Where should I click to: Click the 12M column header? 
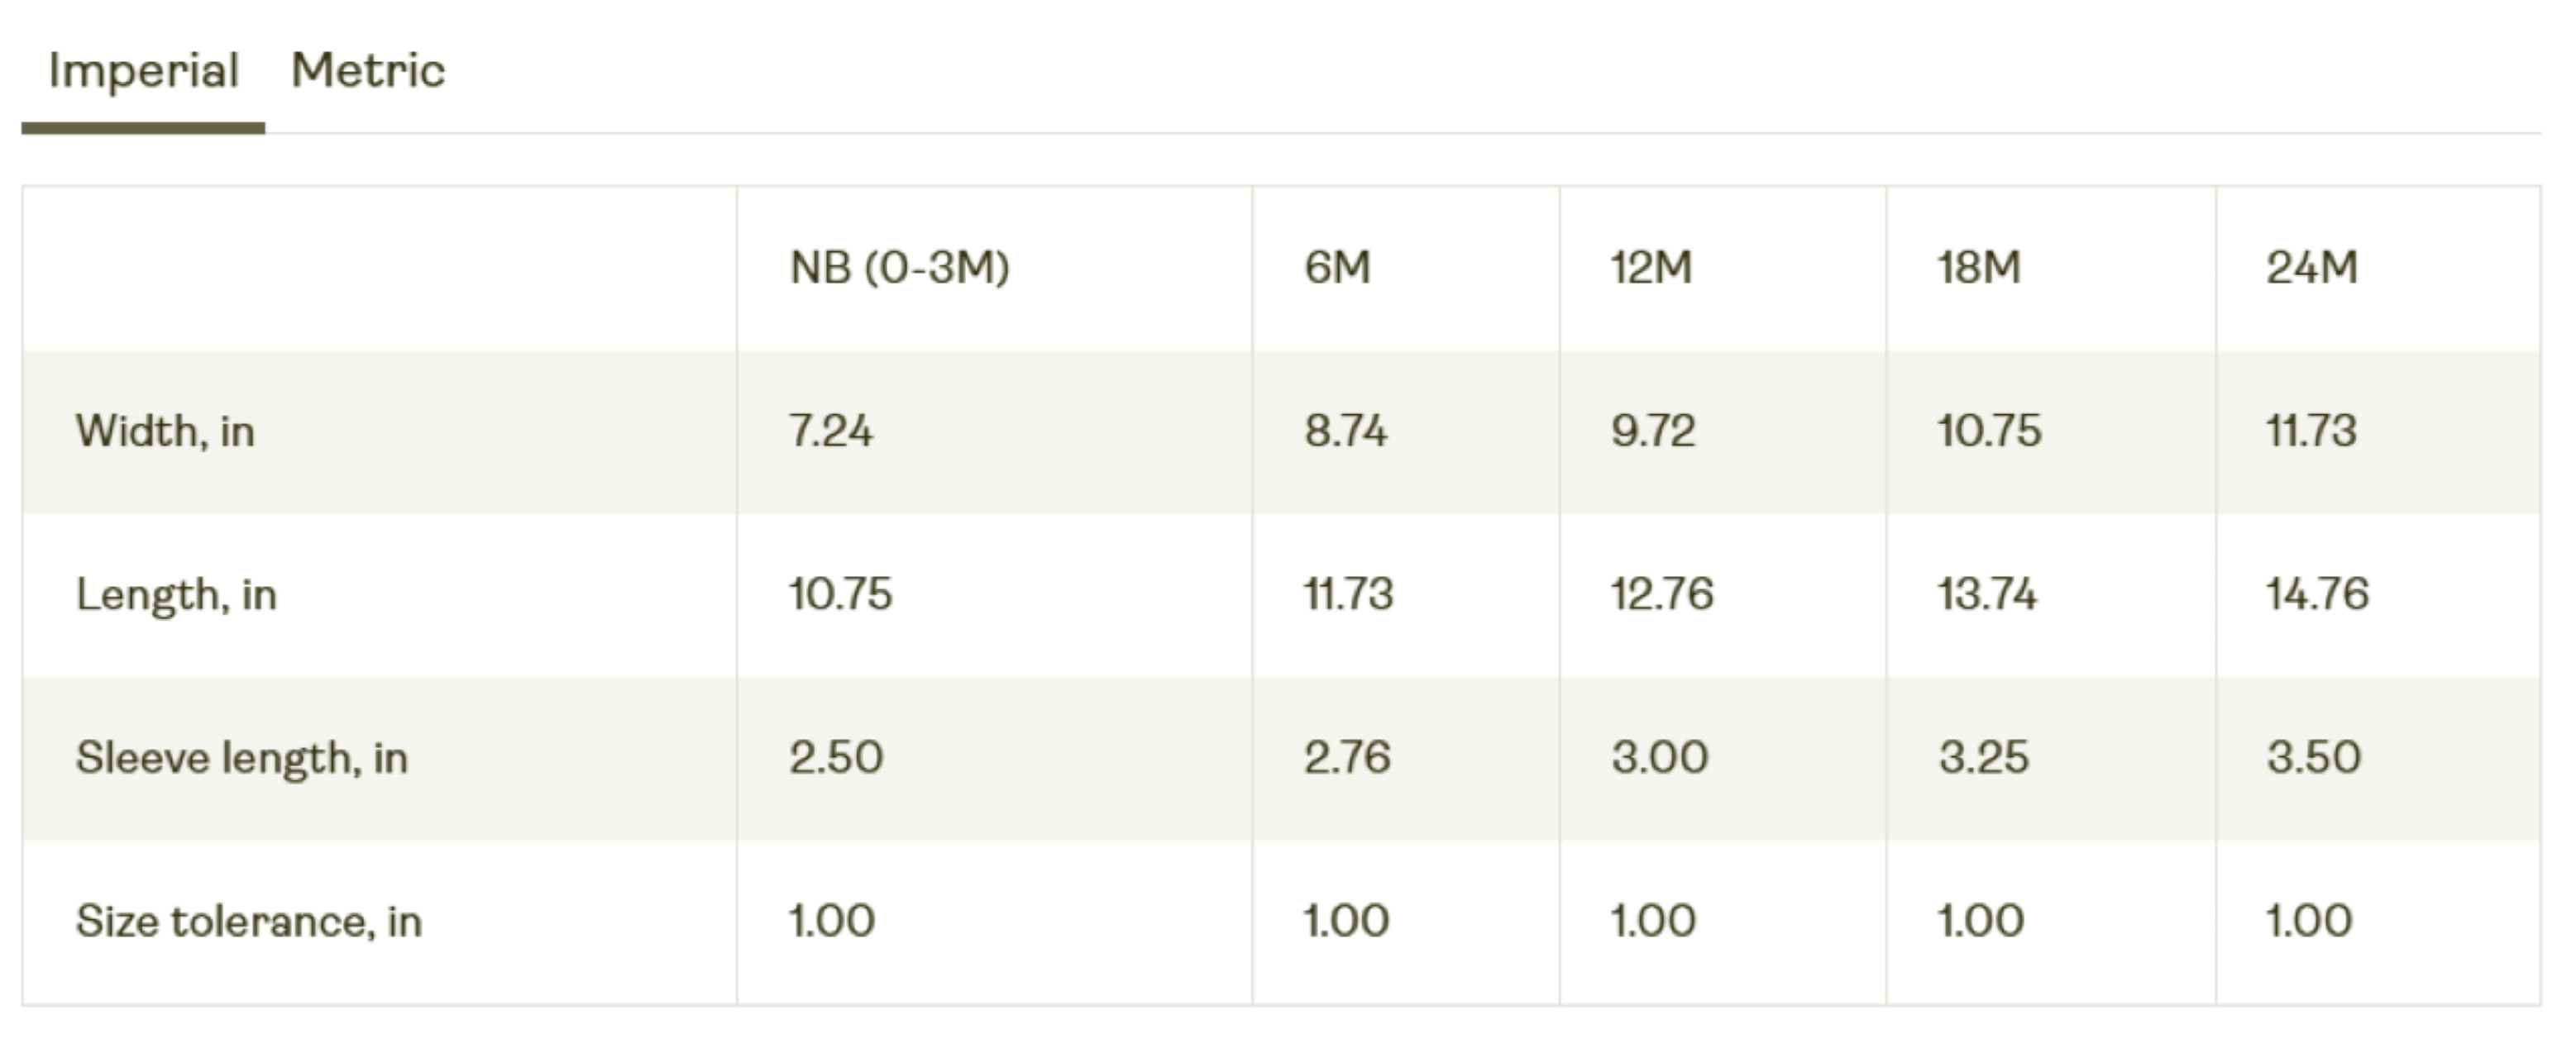pos(1651,268)
